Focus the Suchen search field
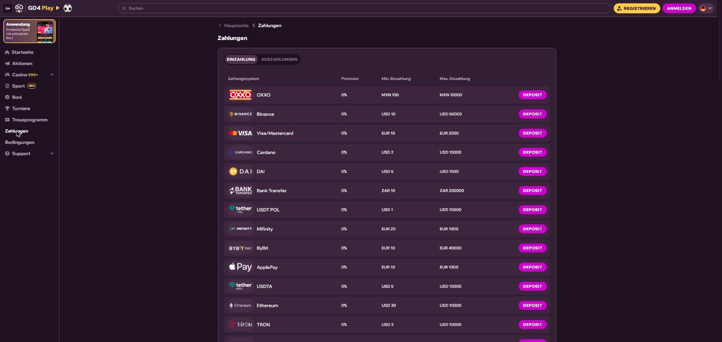722x342 pixels. pos(364,8)
